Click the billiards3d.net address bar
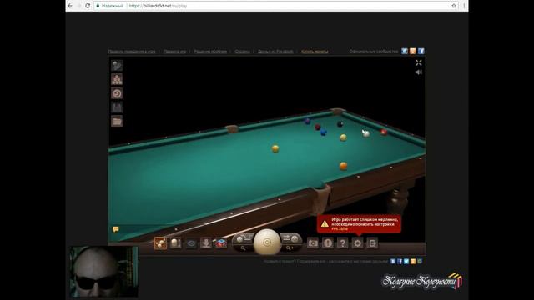This screenshot has width=534, height=300. tap(276, 6)
